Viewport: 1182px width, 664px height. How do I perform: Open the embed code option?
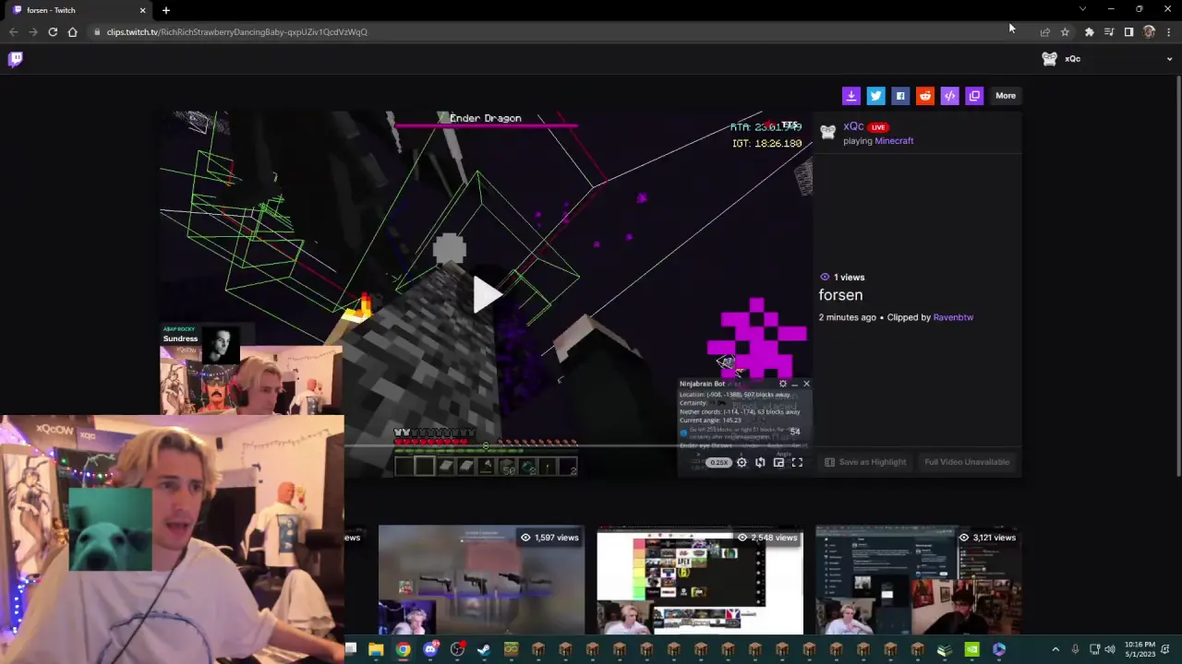(949, 95)
